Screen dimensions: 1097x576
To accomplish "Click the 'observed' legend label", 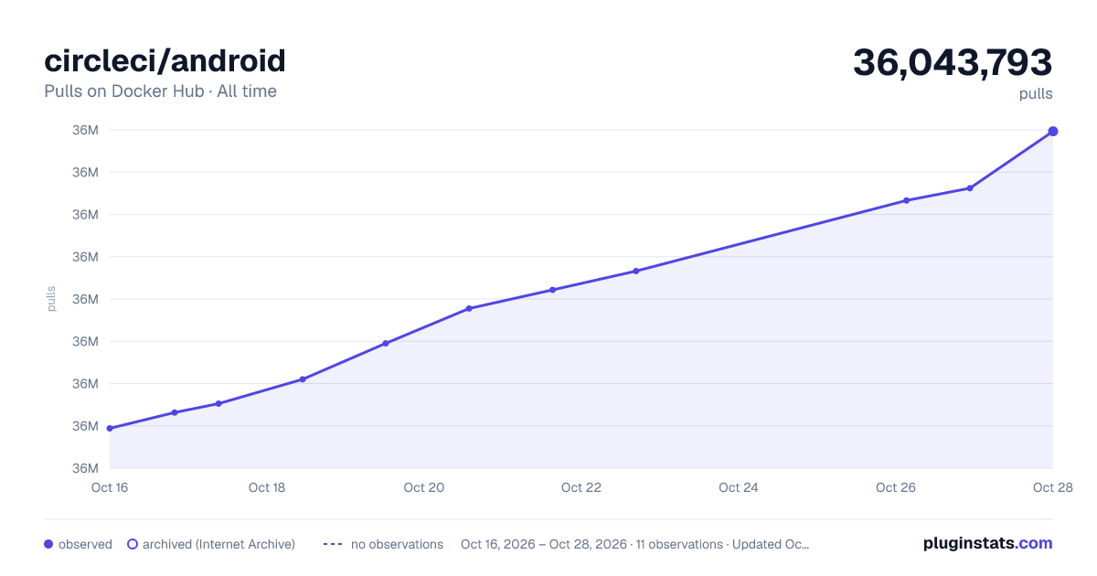I will coord(85,544).
